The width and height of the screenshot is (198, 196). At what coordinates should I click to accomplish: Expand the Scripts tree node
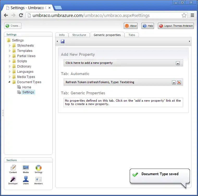[10, 61]
